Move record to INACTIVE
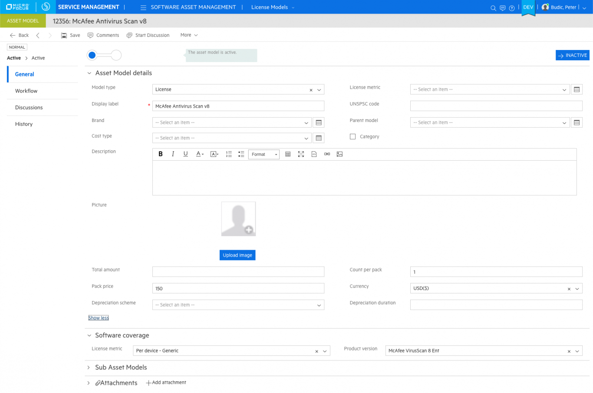The height and width of the screenshot is (393, 593). pos(573,55)
